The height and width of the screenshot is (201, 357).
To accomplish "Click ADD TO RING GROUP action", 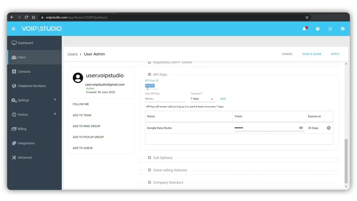I will [86, 126].
